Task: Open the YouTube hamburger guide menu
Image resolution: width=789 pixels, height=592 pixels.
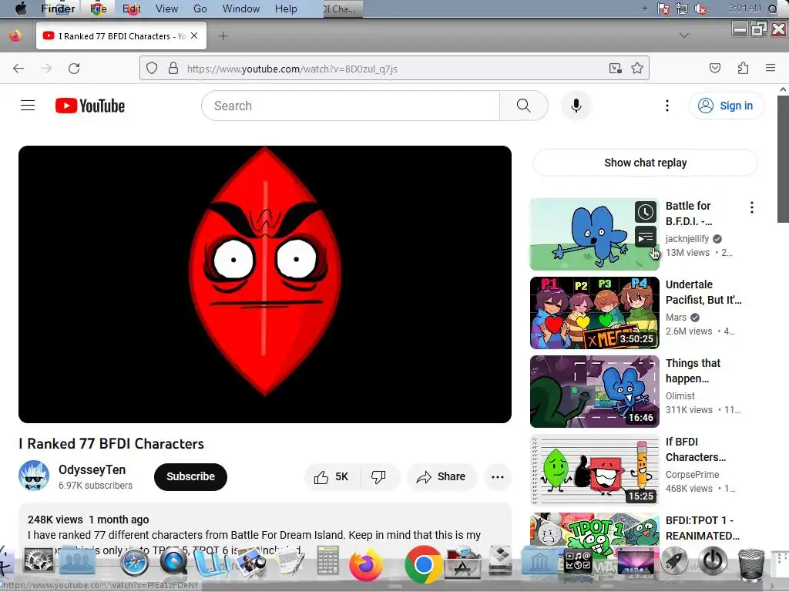Action: pos(28,105)
